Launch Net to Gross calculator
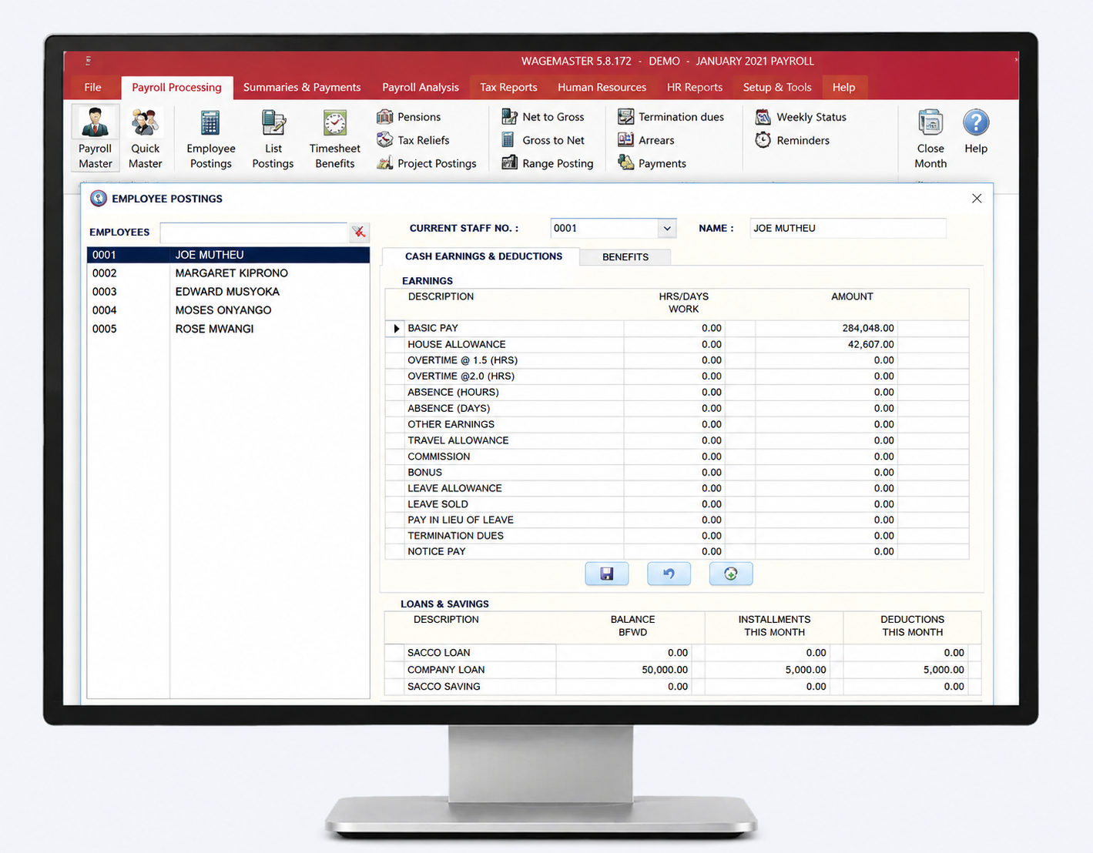The width and height of the screenshot is (1093, 853). point(543,117)
